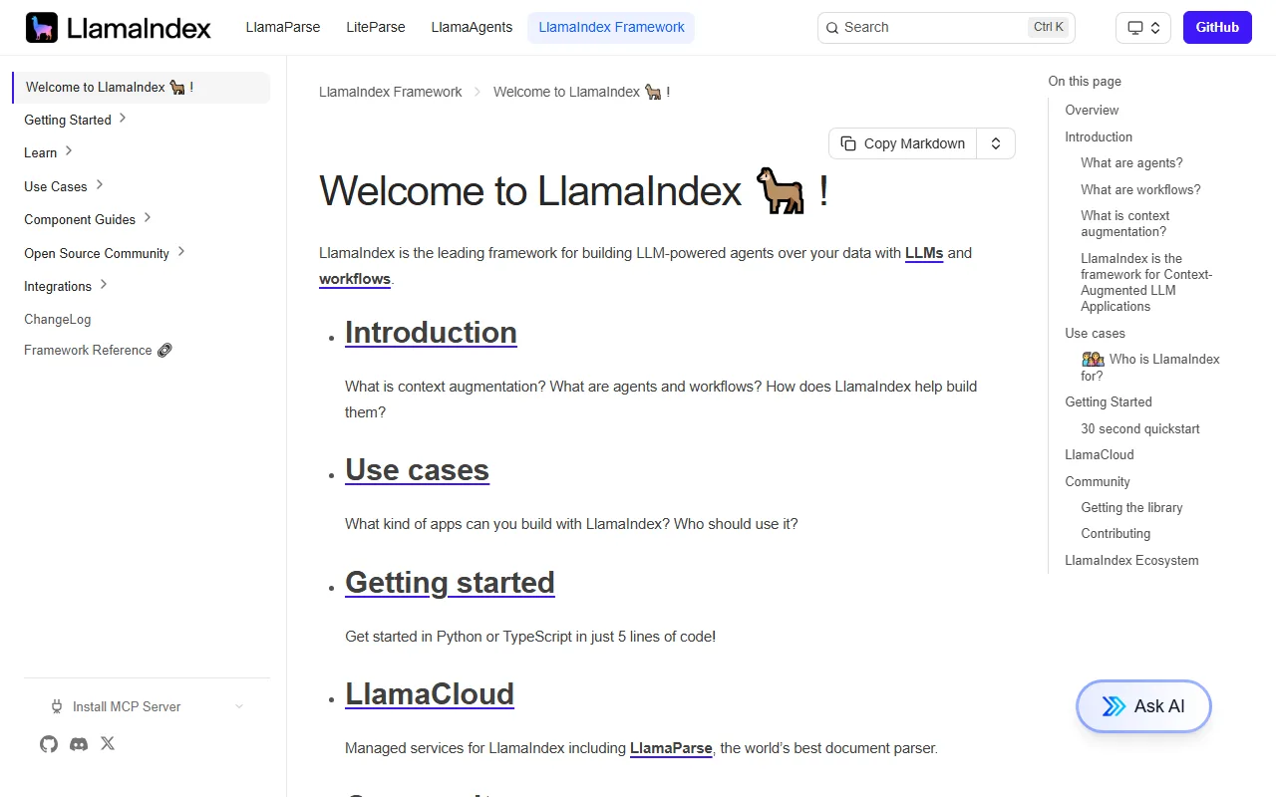Screen dimensions: 1276x797
Task: Open the Getting started heading link
Action: pyautogui.click(x=450, y=583)
